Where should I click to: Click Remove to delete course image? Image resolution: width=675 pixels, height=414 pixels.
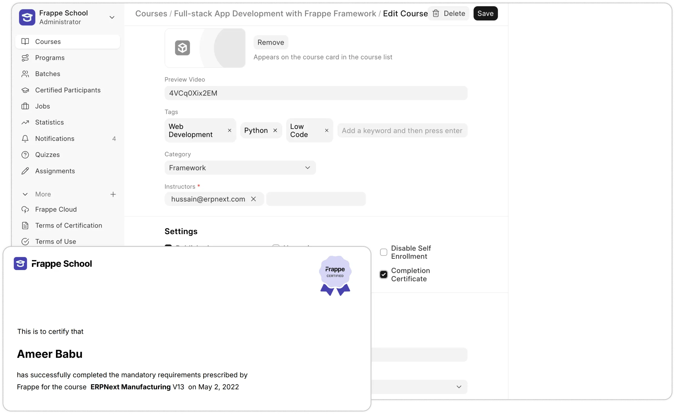pyautogui.click(x=271, y=42)
